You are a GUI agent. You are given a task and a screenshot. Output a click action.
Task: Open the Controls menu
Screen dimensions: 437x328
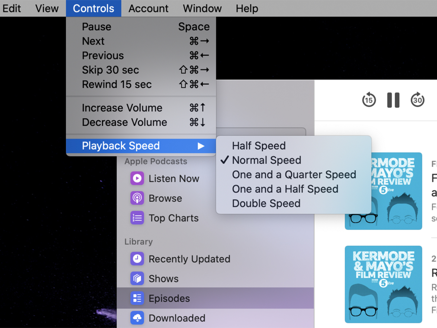94,8
